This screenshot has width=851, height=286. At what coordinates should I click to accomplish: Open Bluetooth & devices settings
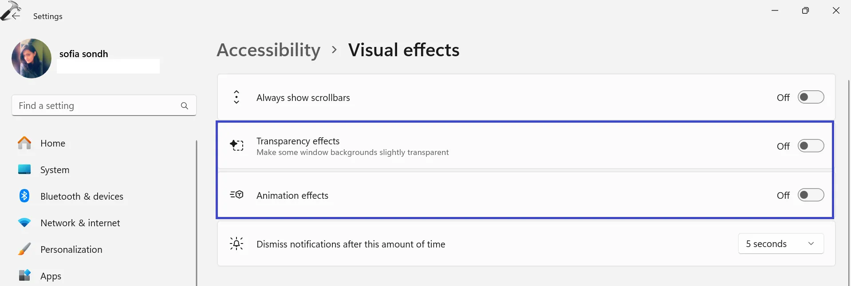(82, 197)
